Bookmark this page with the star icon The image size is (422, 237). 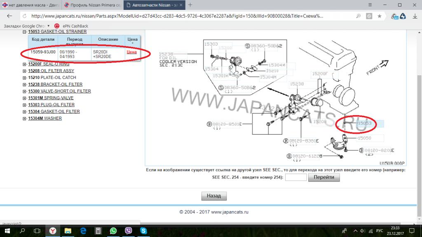coord(380,16)
